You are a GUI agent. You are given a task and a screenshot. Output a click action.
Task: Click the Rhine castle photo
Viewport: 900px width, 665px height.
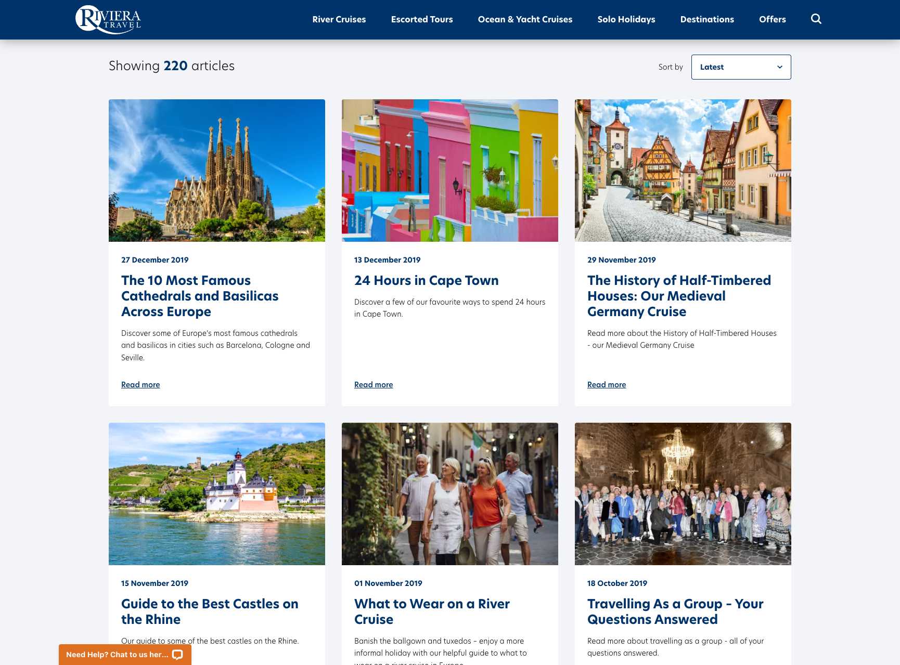tap(216, 493)
